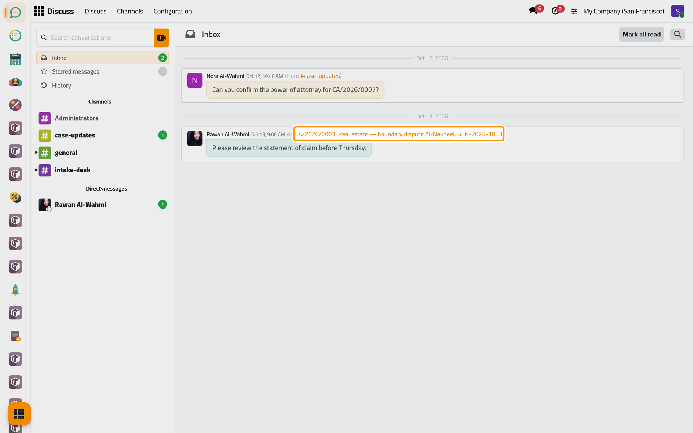The width and height of the screenshot is (693, 433).
Task: Open message History
Action: click(103, 86)
